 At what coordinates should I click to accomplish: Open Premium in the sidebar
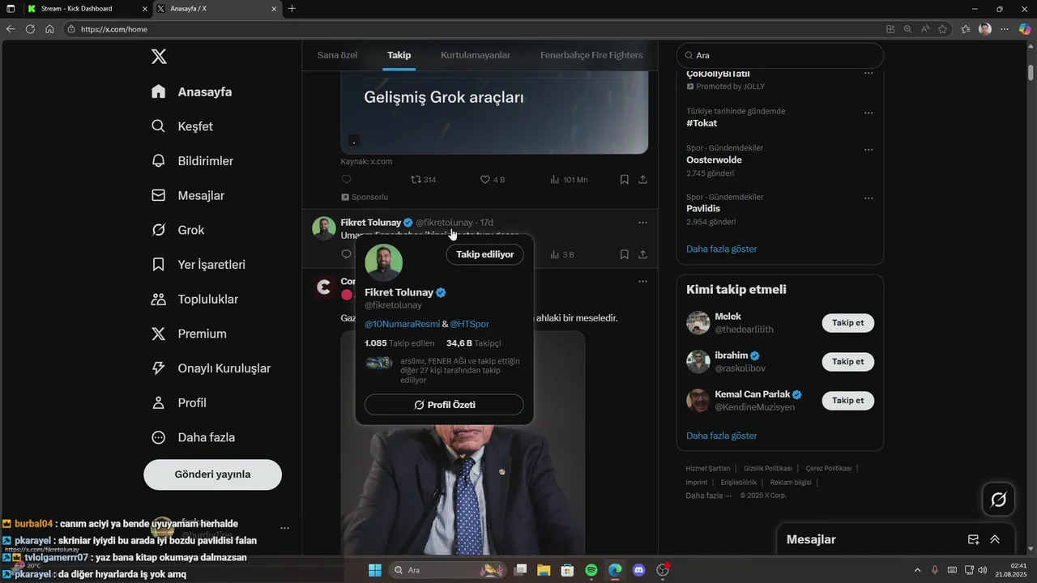tap(190, 334)
